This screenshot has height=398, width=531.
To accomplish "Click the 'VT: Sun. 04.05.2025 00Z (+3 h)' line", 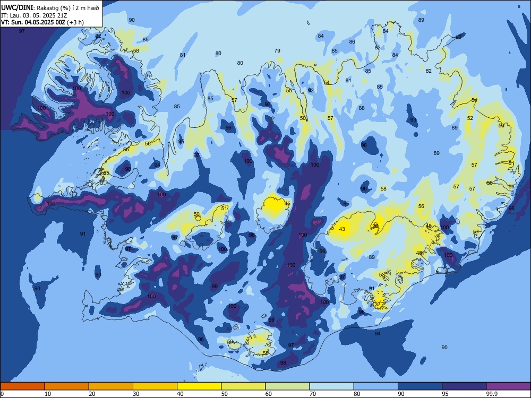I will [42, 22].
